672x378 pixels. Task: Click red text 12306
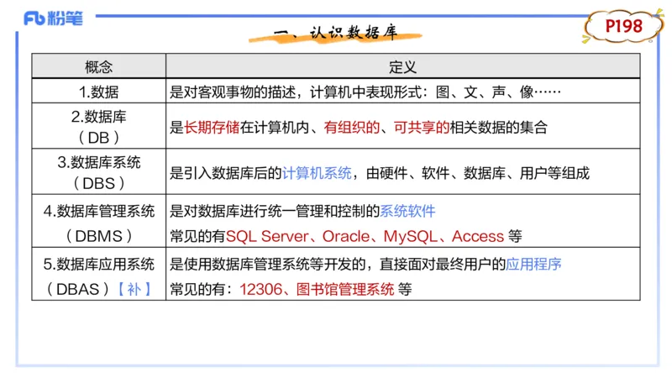click(x=260, y=289)
